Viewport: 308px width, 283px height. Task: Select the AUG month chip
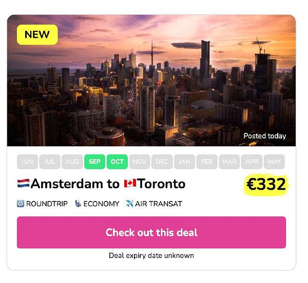(72, 161)
